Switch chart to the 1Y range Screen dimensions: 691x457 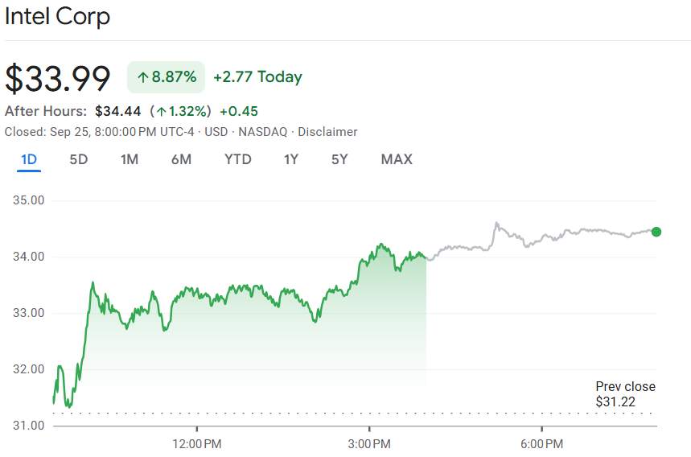[x=291, y=159]
